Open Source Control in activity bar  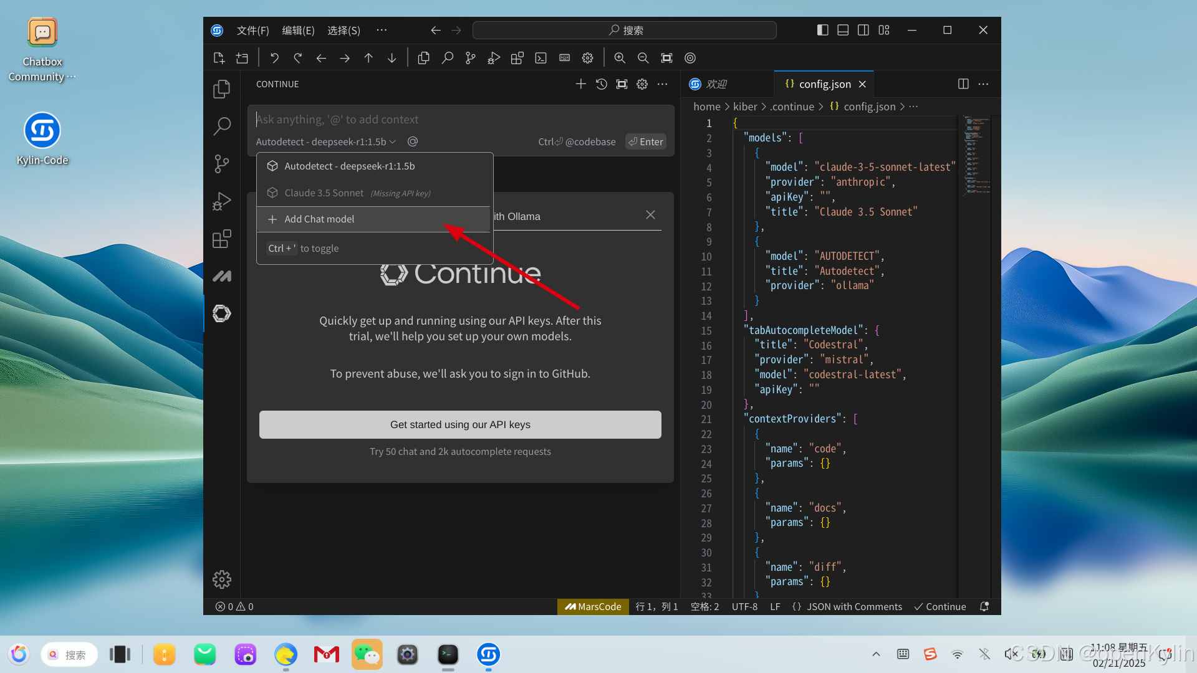222,164
